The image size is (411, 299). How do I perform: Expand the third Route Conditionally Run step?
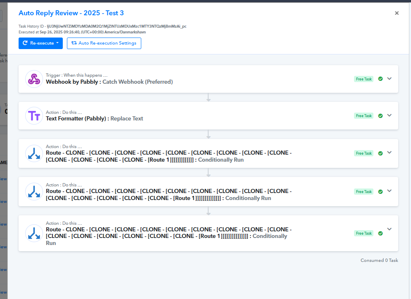pyautogui.click(x=389, y=229)
